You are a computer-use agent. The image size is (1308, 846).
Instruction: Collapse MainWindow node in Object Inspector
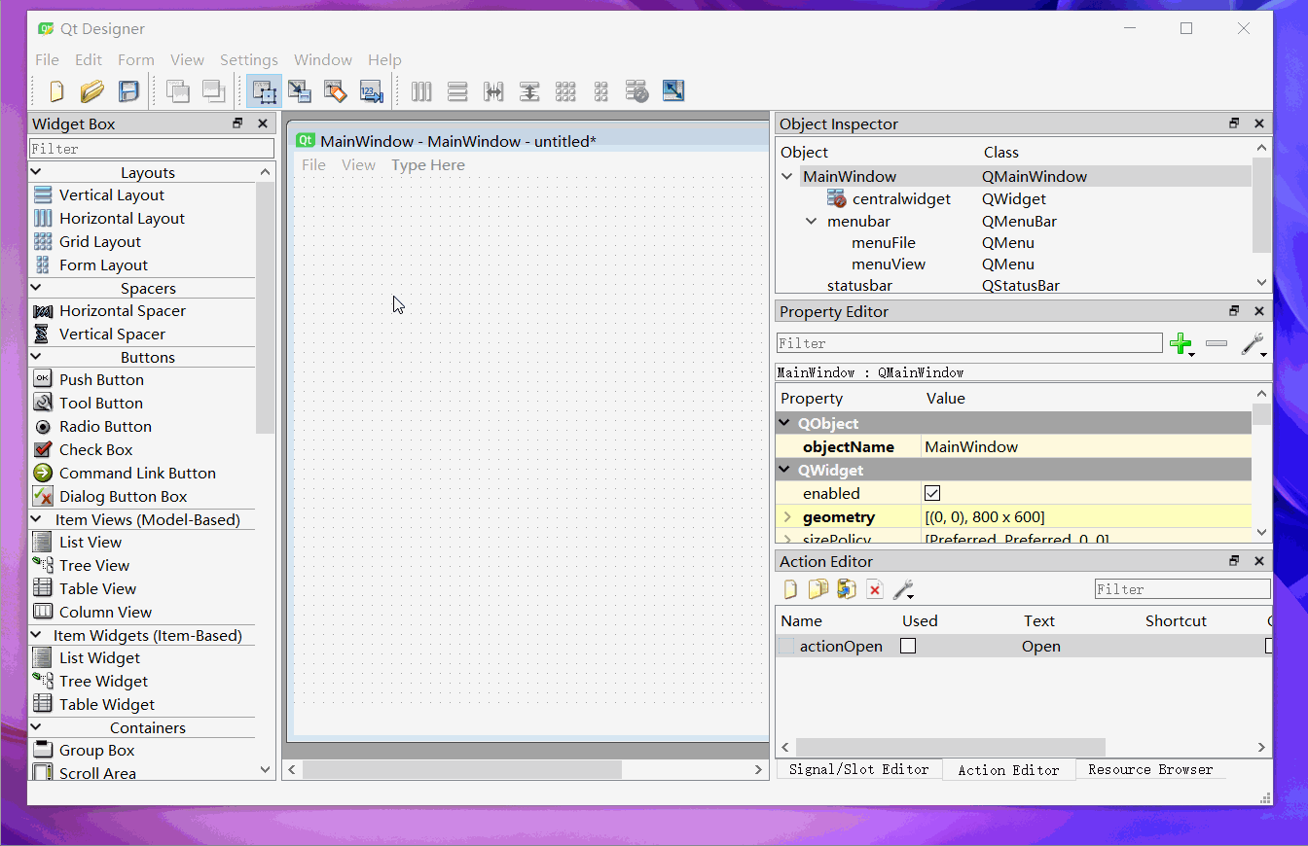[x=787, y=176]
